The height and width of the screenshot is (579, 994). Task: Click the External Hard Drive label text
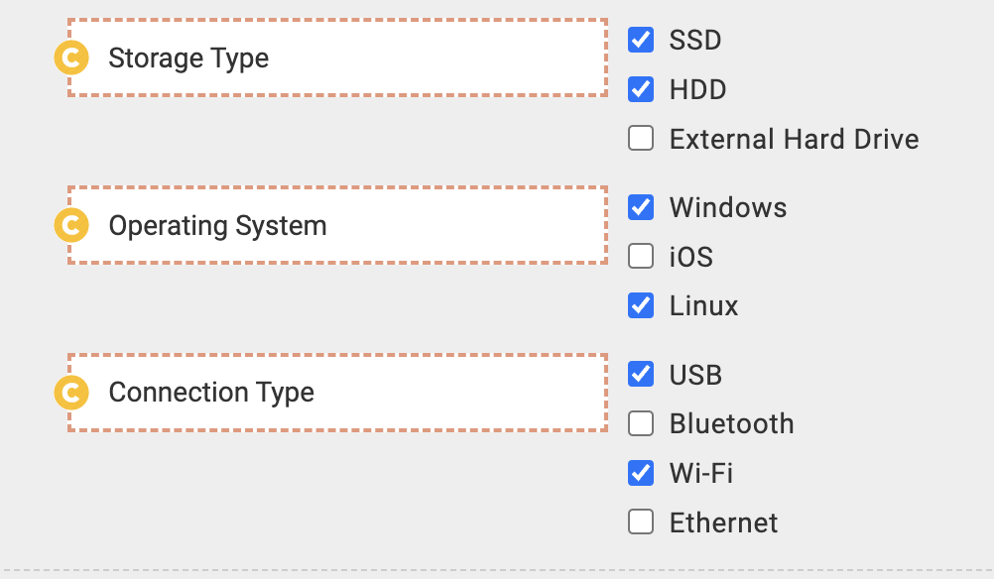[x=795, y=139]
